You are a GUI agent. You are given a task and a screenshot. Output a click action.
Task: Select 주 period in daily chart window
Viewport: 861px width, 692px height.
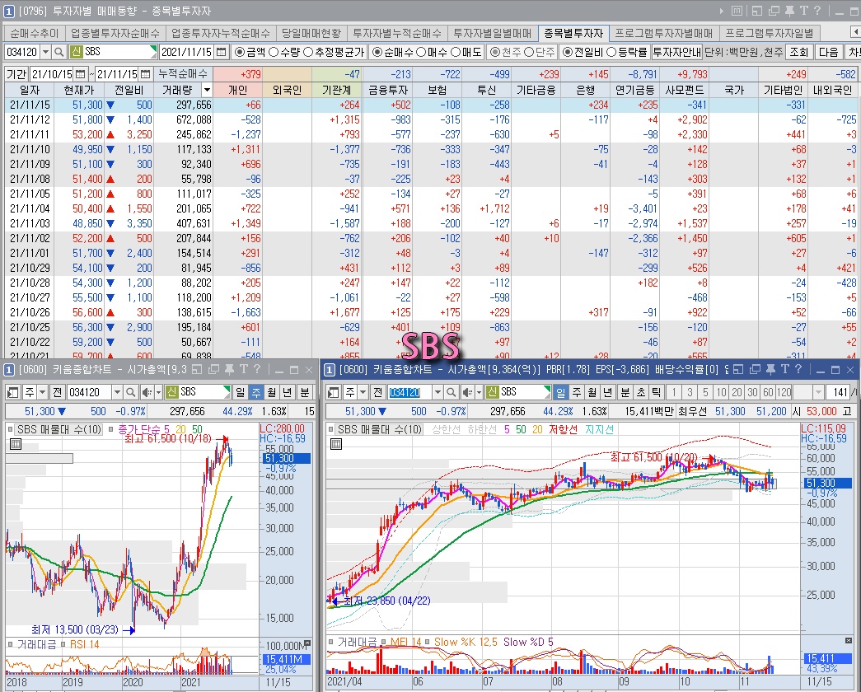pyautogui.click(x=577, y=392)
